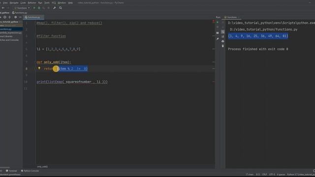This screenshot has width=315, height=177.
Task: Click scroll-to-end icon in Run console toolbar
Action: (223, 36)
